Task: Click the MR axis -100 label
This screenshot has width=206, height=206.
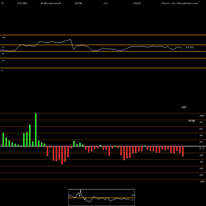Action: point(202,182)
